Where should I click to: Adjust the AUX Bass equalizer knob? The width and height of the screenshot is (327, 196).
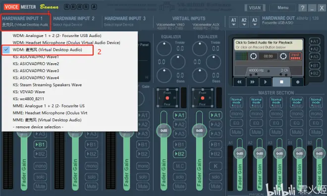click(200, 75)
